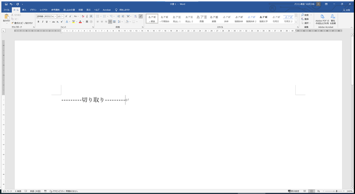Toggle character shading
This screenshot has height=194, width=355.
coord(87,22)
